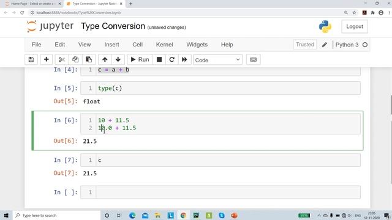Screen dimensions: 392x220
Task: Click the Python logo
Action: coord(325,26)
